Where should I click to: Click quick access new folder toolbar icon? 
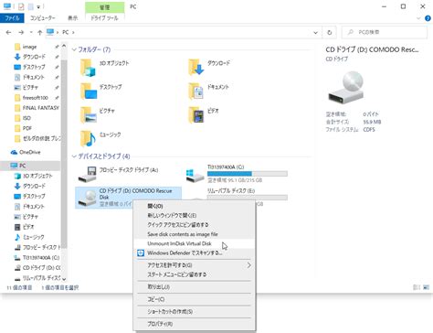(30, 6)
